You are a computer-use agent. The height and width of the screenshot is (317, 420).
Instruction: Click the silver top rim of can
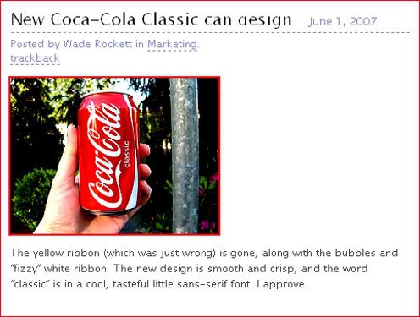109,94
